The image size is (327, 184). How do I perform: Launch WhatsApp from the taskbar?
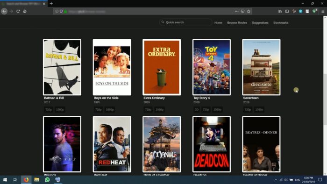47,179
